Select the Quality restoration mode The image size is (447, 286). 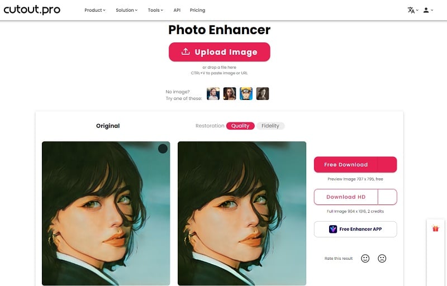click(240, 126)
